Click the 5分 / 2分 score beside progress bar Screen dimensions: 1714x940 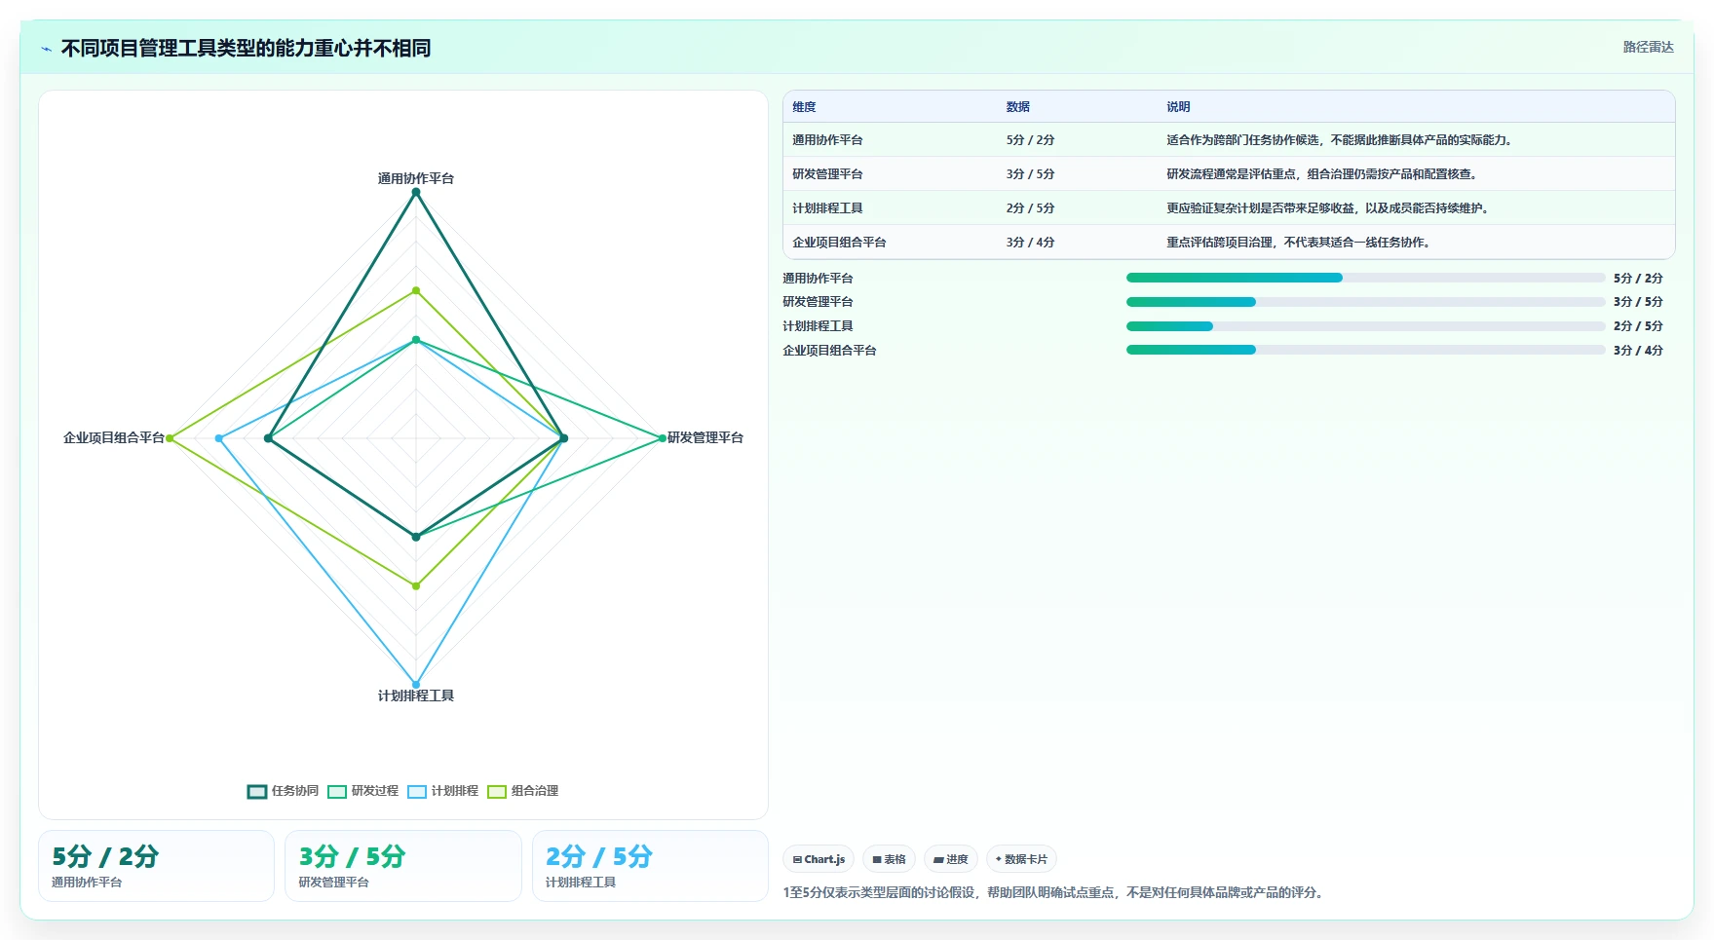(x=1638, y=278)
